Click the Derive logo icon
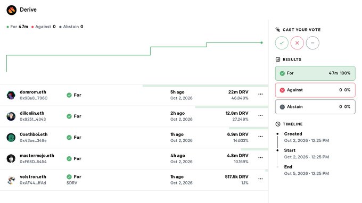This screenshot has height=203, width=362. pyautogui.click(x=12, y=10)
